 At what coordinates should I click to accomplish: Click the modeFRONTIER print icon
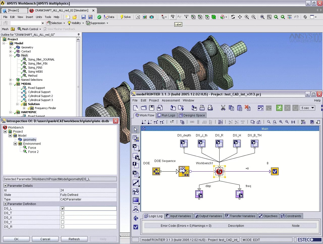pyautogui.click(x=202, y=108)
